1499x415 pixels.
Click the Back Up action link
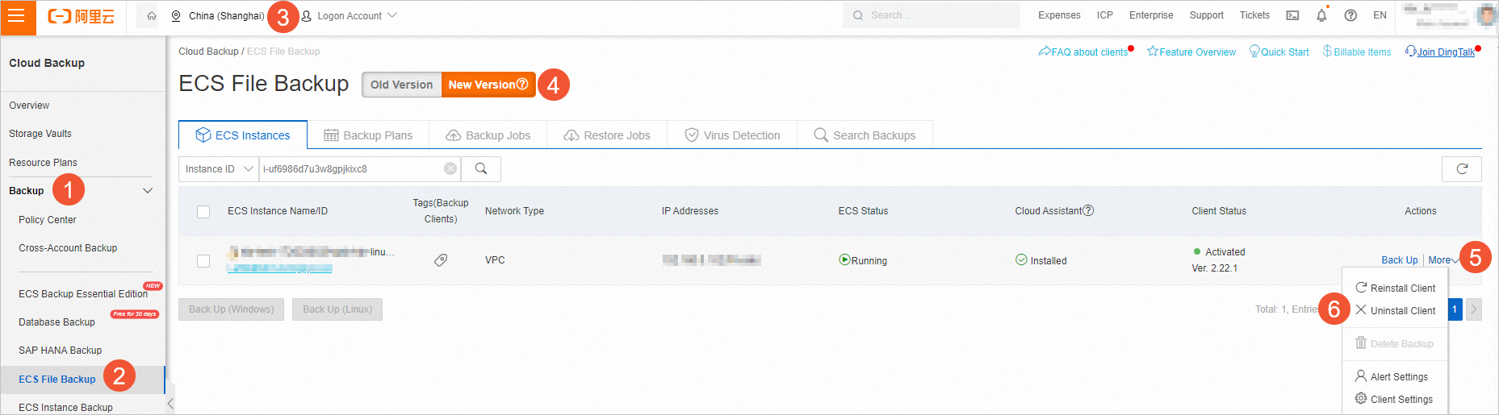click(1399, 260)
